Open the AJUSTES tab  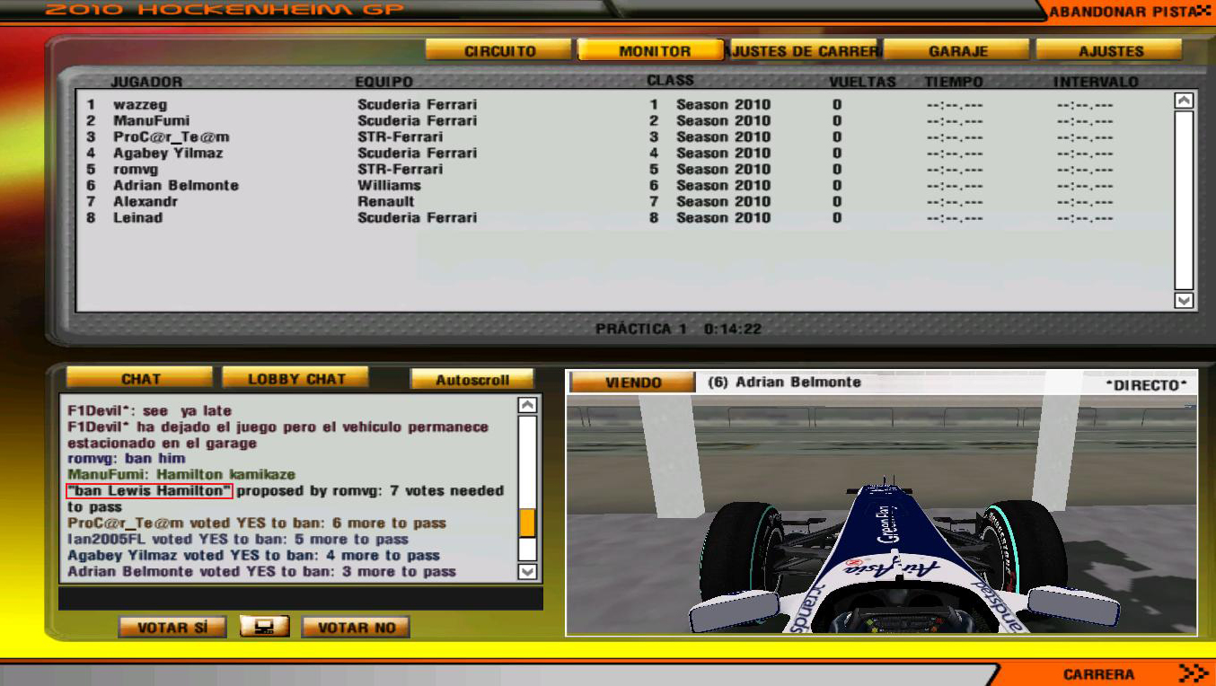[x=1110, y=51]
